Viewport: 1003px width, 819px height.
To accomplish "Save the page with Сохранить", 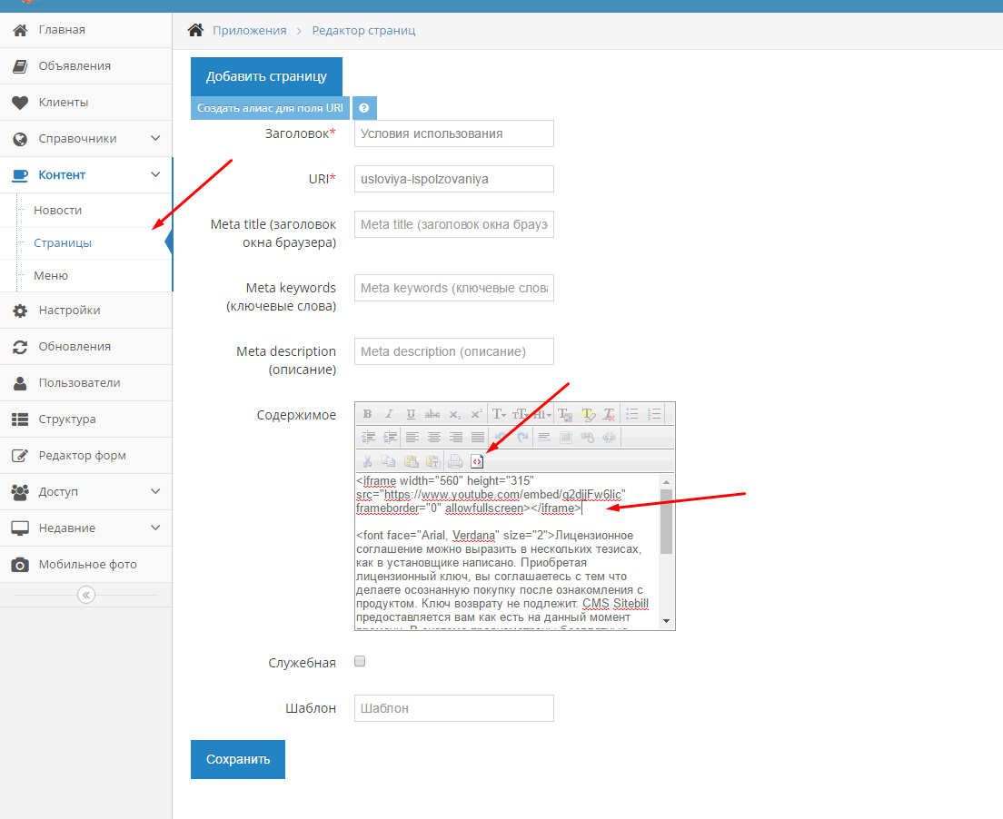I will click(238, 760).
